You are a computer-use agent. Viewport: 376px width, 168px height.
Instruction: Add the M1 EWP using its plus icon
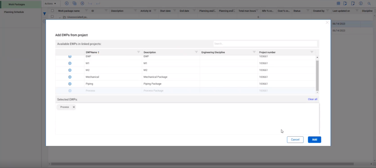(x=70, y=63)
